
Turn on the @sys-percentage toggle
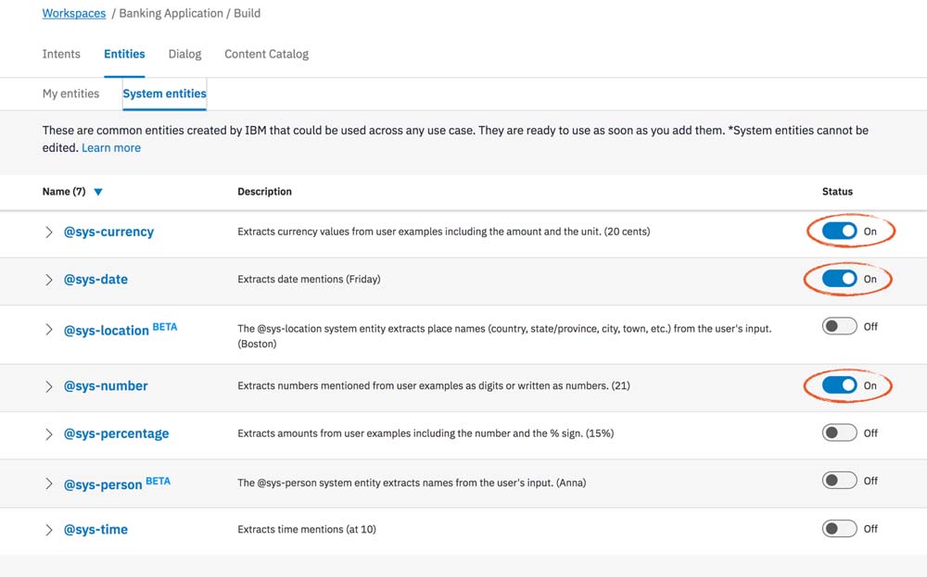(839, 433)
